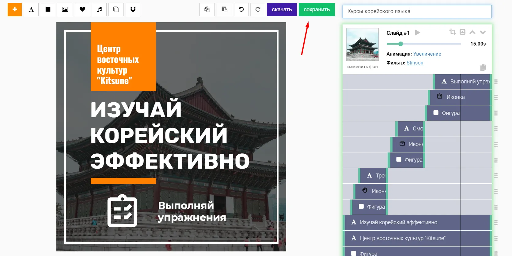The image size is (512, 256).
Task: Open the music note audio tool
Action: pos(99,9)
